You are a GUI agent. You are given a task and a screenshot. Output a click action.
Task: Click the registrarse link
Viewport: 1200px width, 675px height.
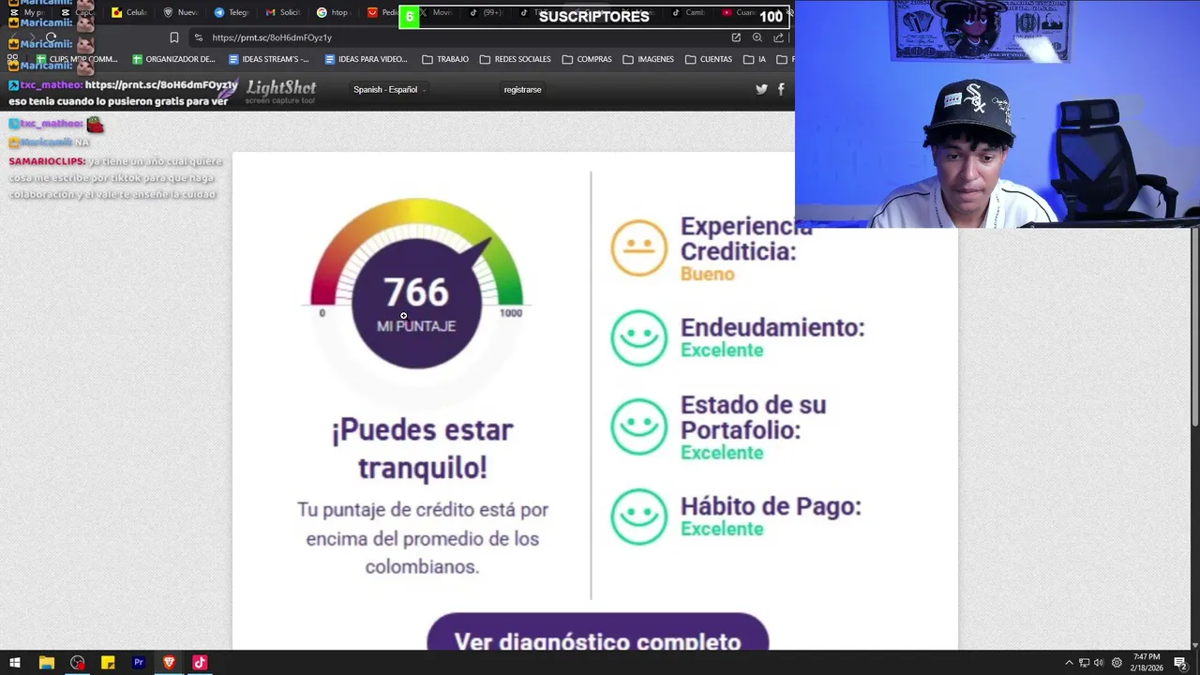click(522, 89)
